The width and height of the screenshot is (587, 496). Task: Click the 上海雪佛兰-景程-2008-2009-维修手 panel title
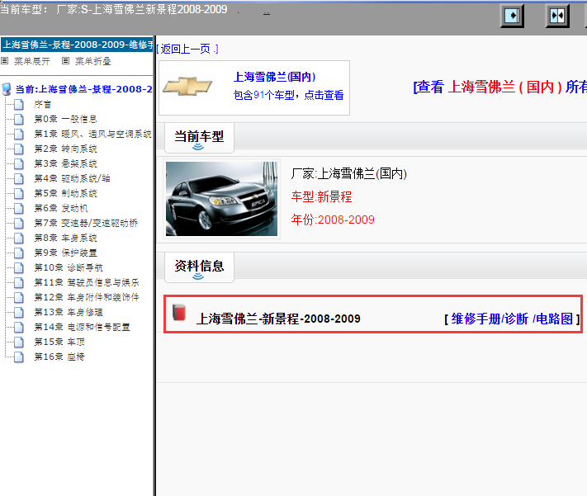pos(77,45)
